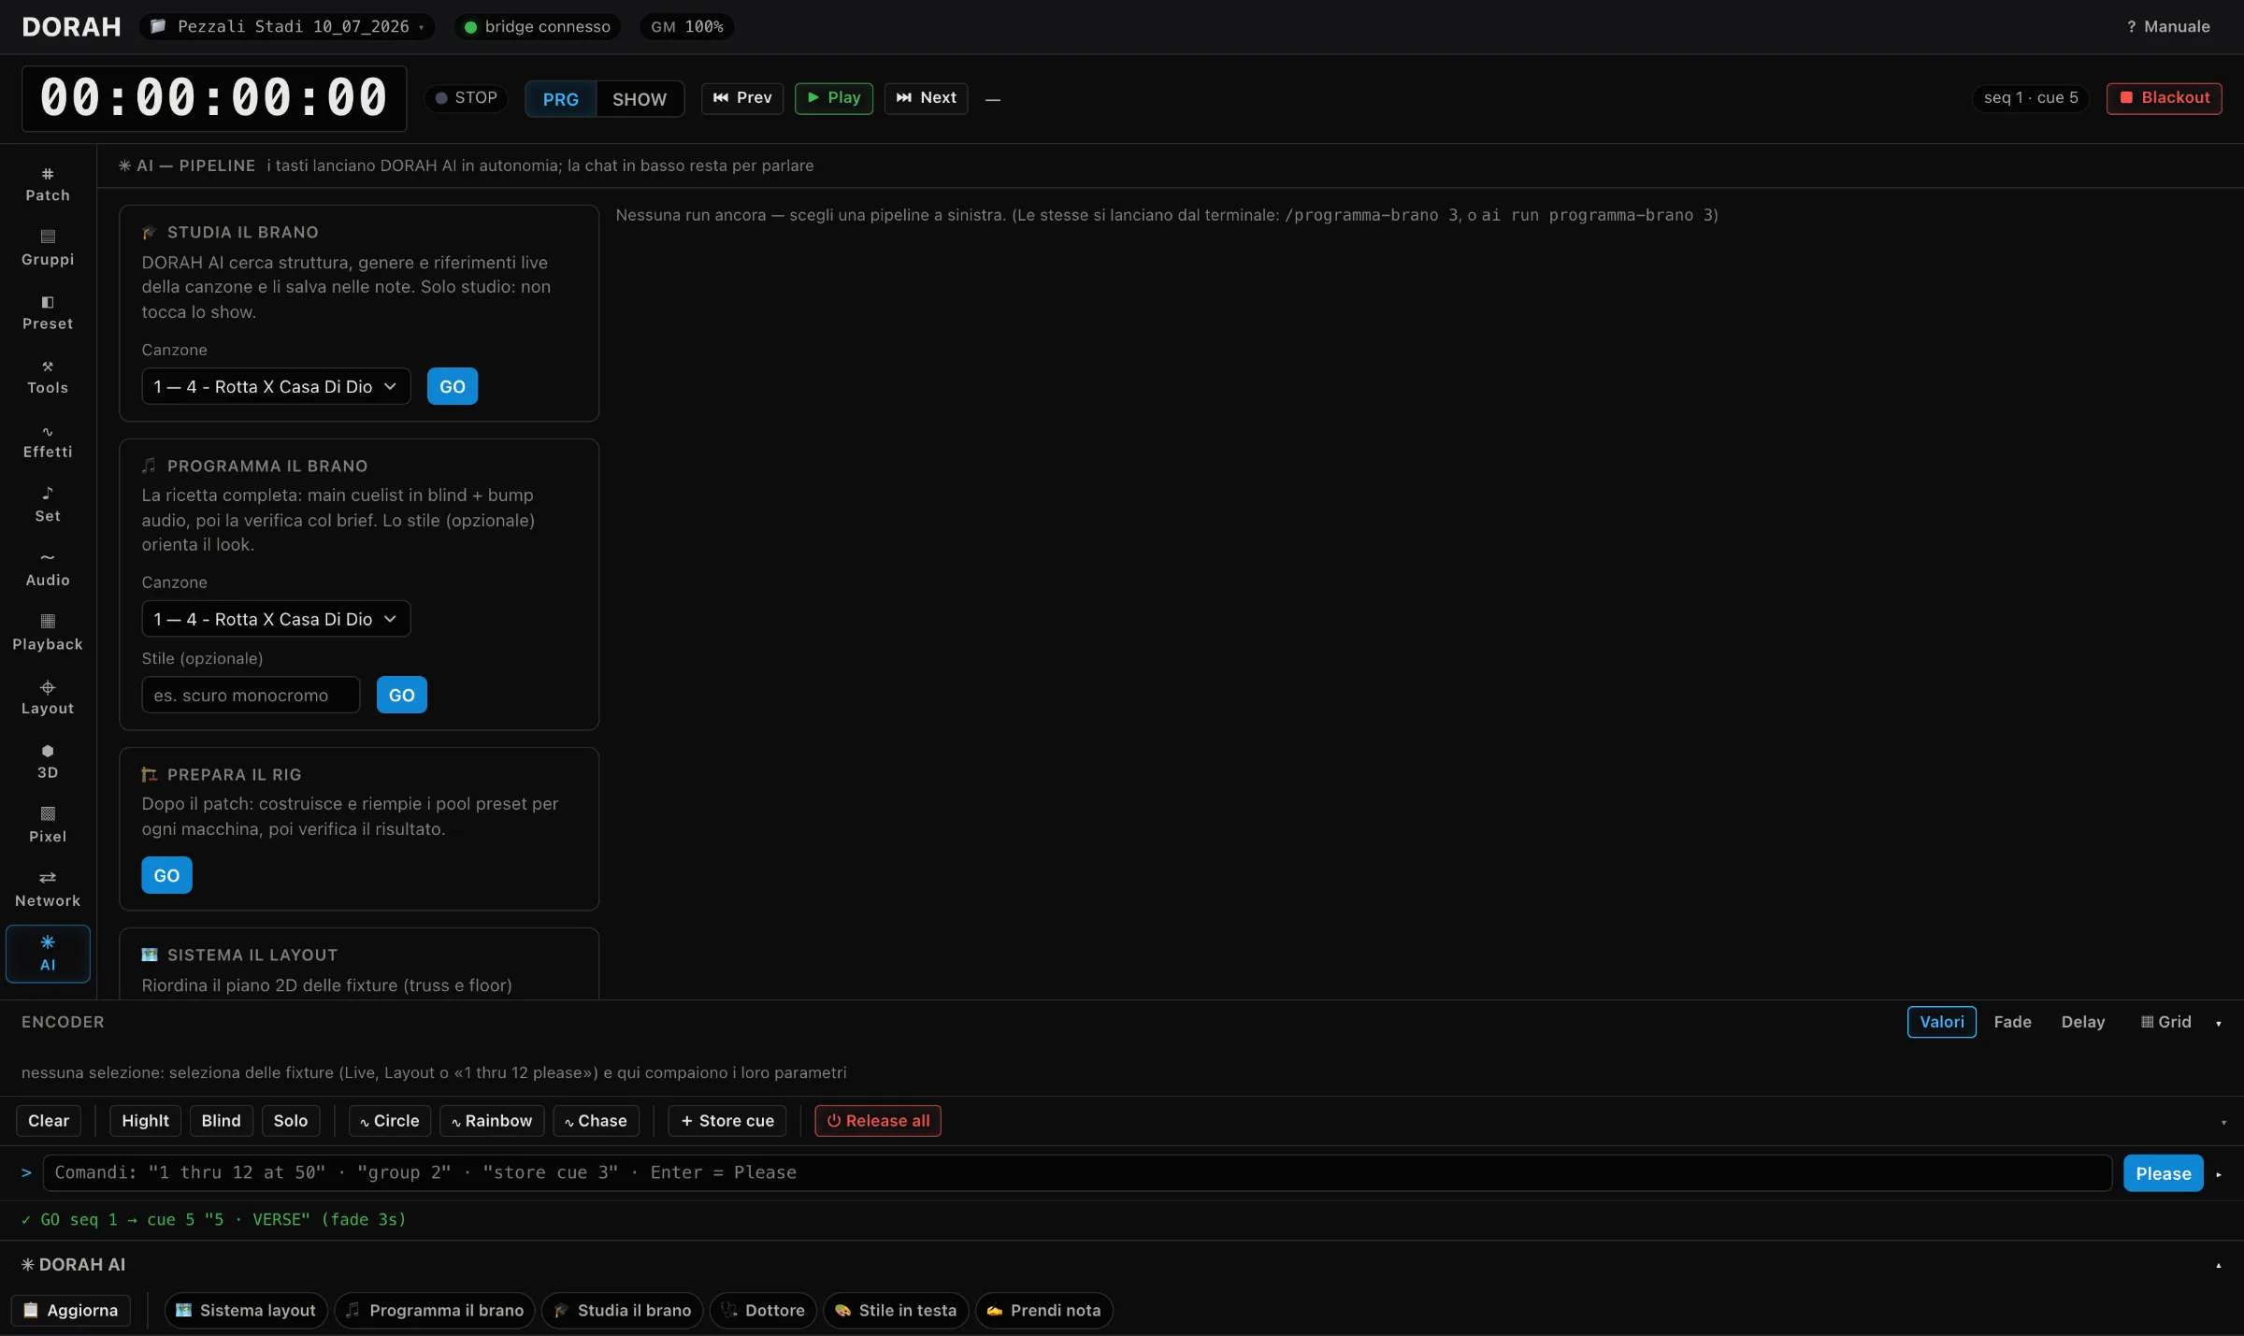Select the Fade encoder tab
The height and width of the screenshot is (1336, 2244).
click(x=2012, y=1022)
